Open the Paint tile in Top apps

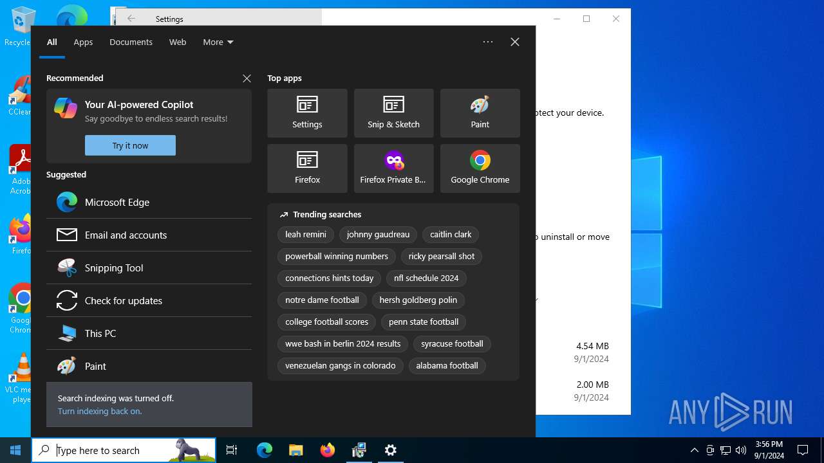(x=480, y=113)
